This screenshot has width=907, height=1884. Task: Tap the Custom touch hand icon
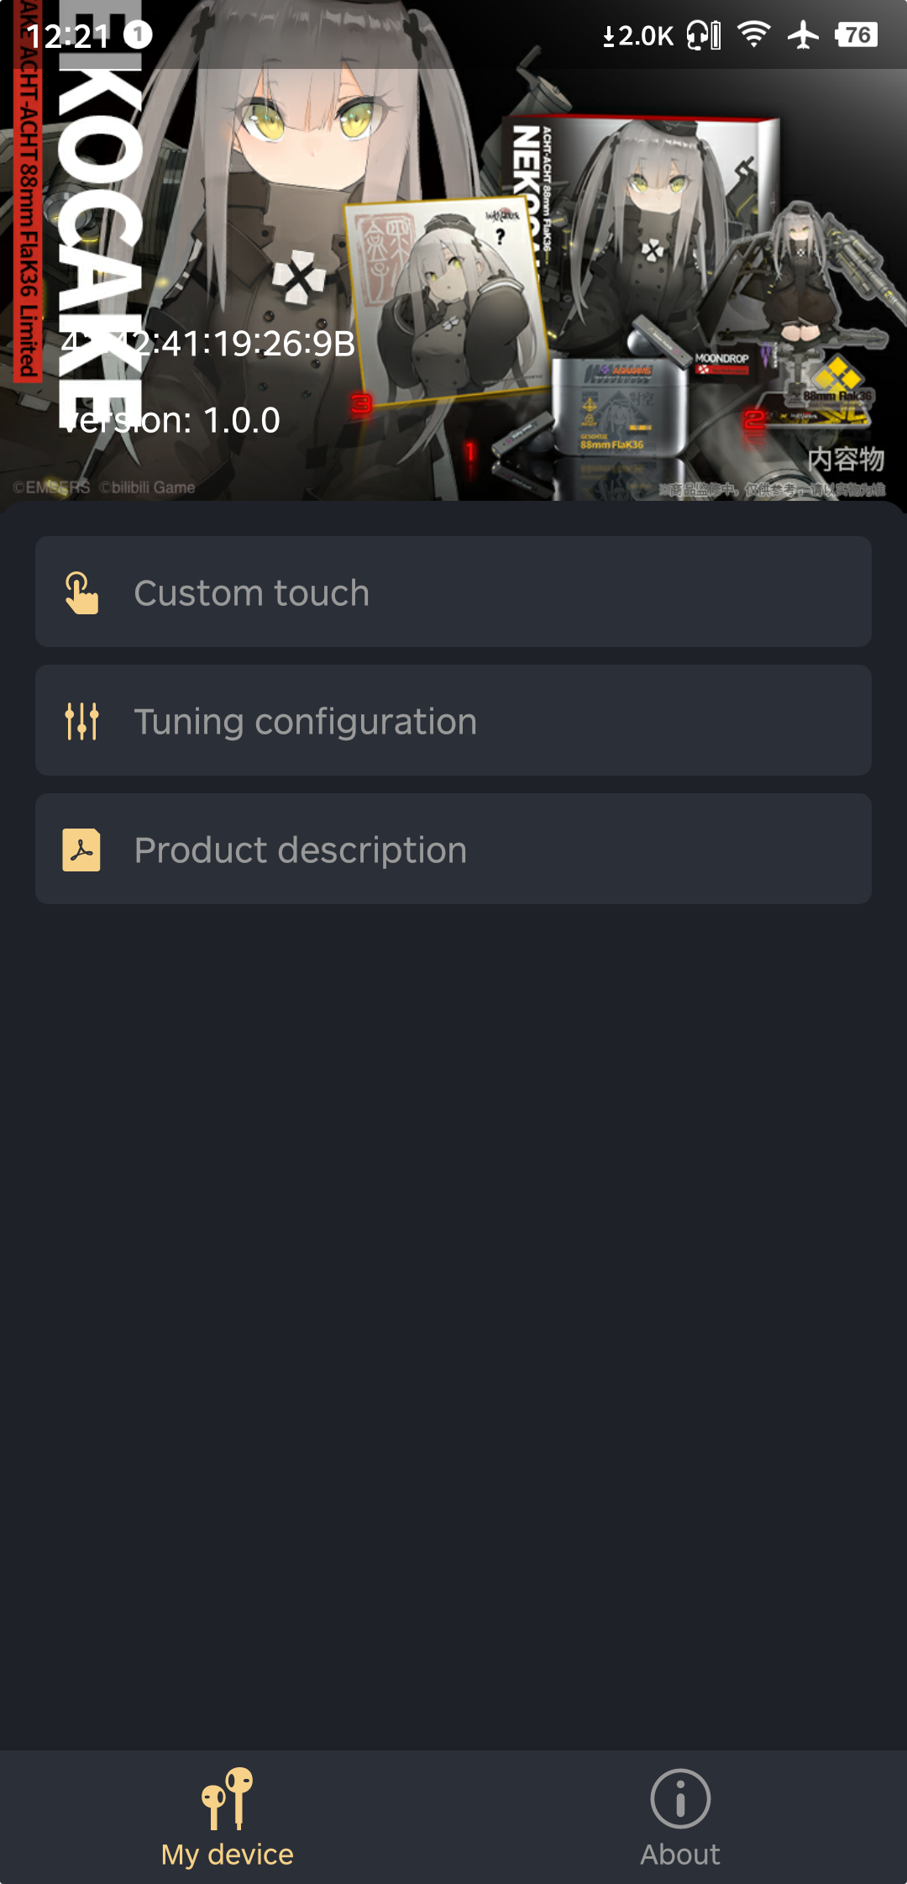point(81,593)
